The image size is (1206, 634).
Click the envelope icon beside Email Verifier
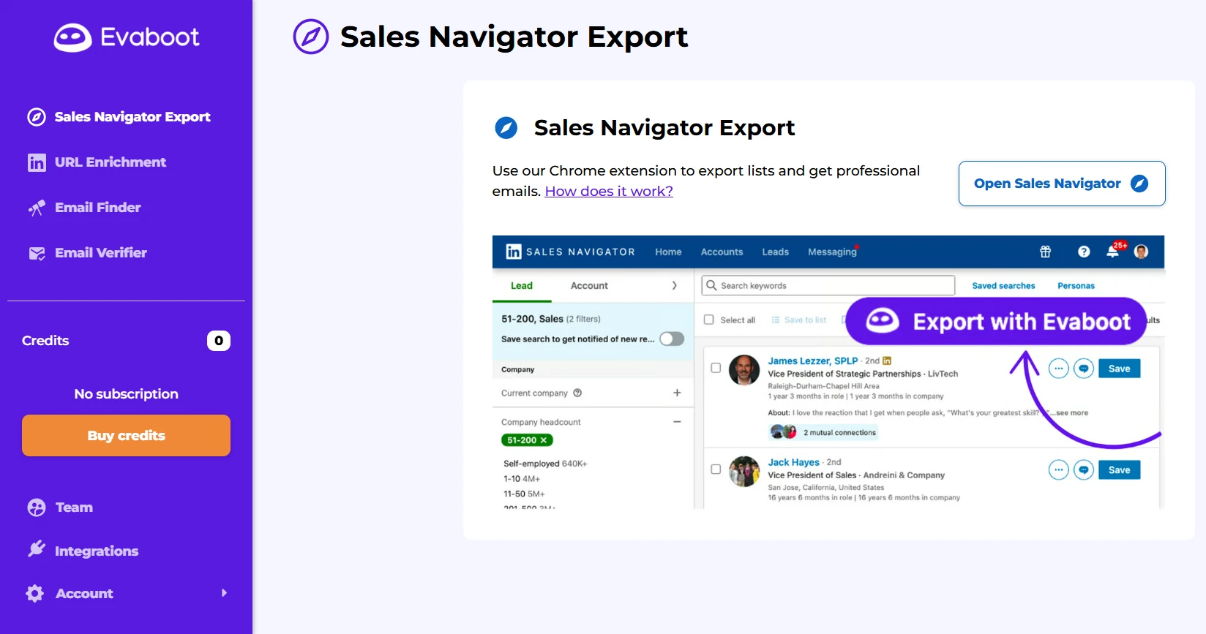tap(37, 253)
